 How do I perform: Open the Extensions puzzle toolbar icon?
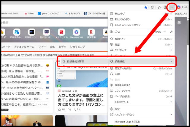[x=152, y=7]
